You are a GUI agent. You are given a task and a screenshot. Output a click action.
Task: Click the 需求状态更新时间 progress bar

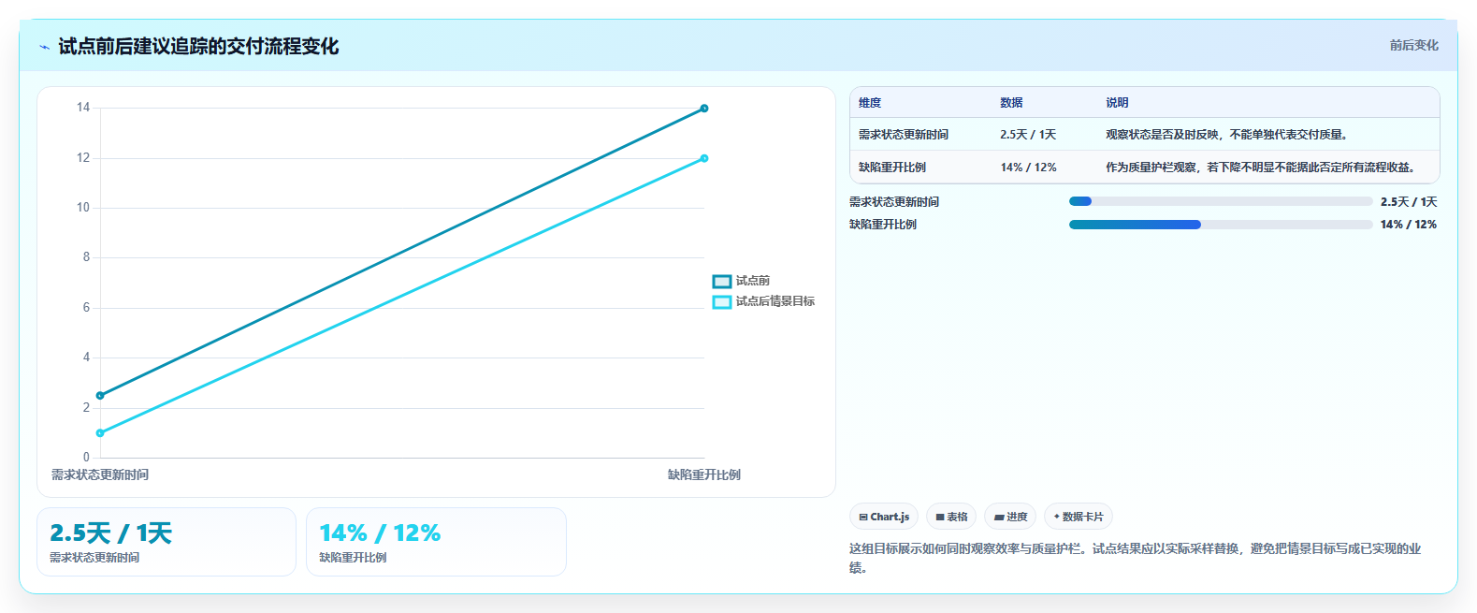pos(1221,201)
